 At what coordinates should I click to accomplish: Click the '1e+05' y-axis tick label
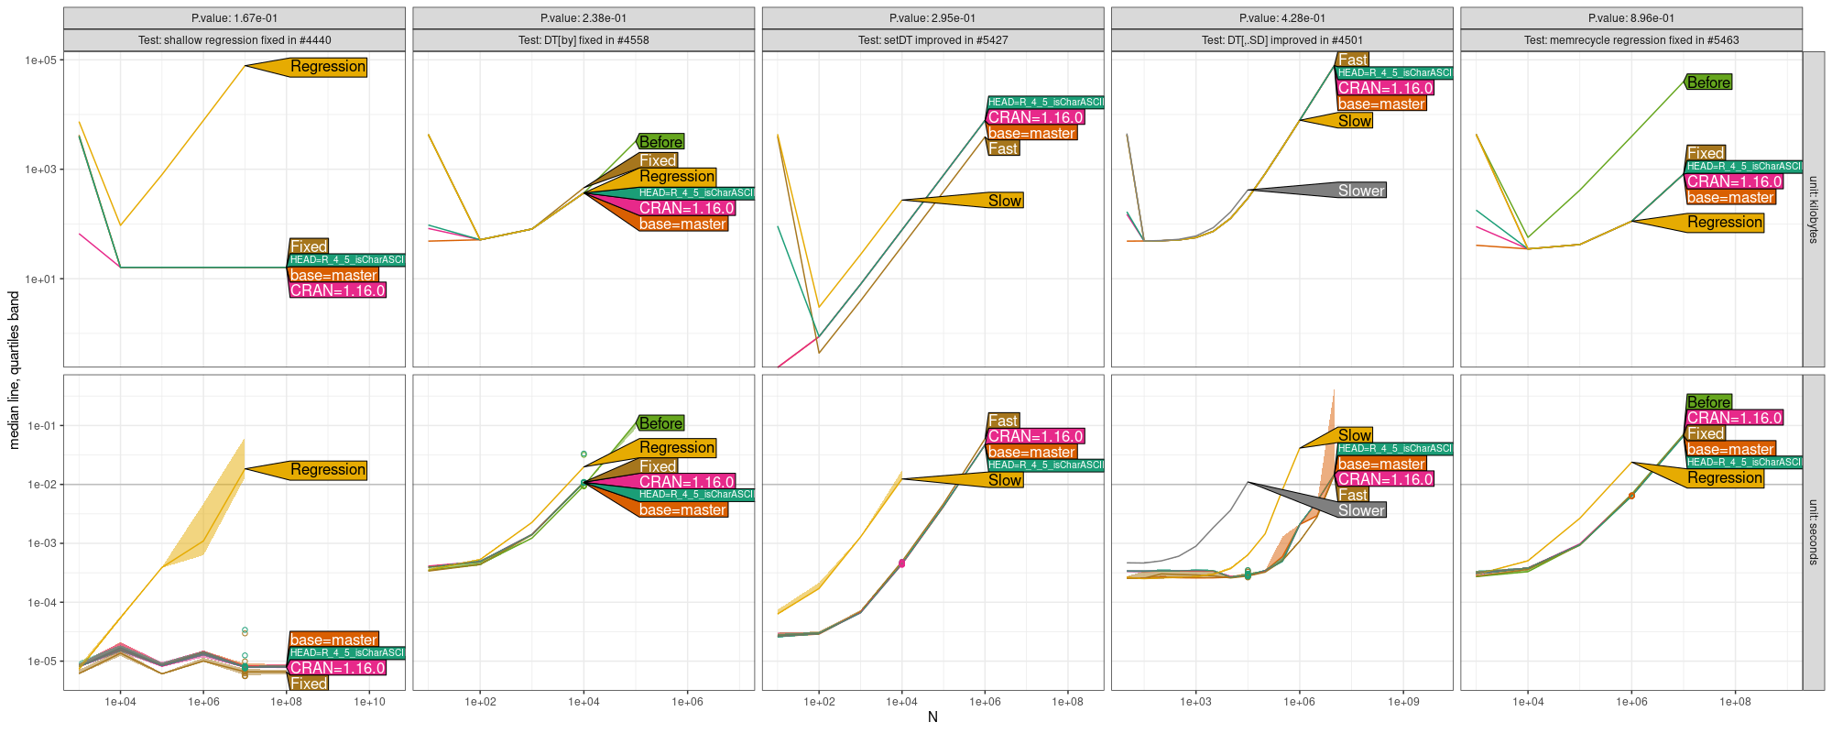click(41, 60)
